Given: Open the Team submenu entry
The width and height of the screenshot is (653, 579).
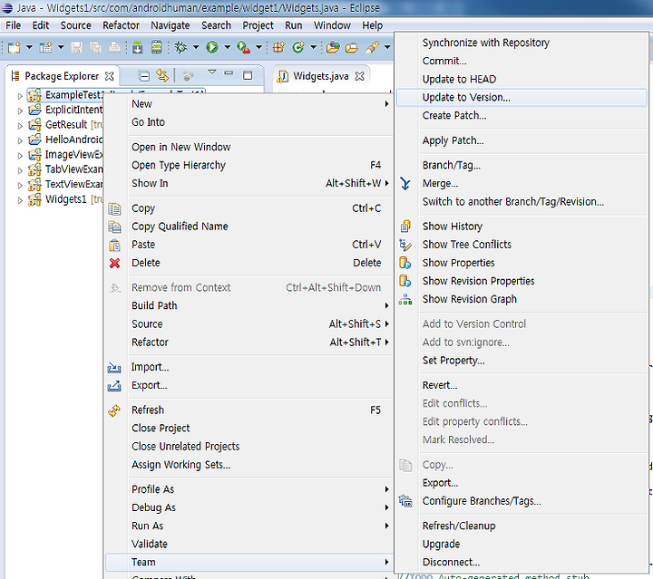Looking at the screenshot, I should click(x=249, y=562).
